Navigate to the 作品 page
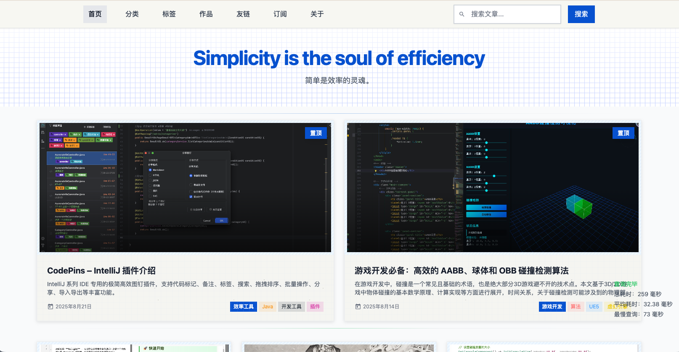This screenshot has height=352, width=679. (206, 14)
